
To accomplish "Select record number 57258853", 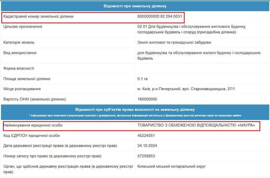I will (146, 156).
